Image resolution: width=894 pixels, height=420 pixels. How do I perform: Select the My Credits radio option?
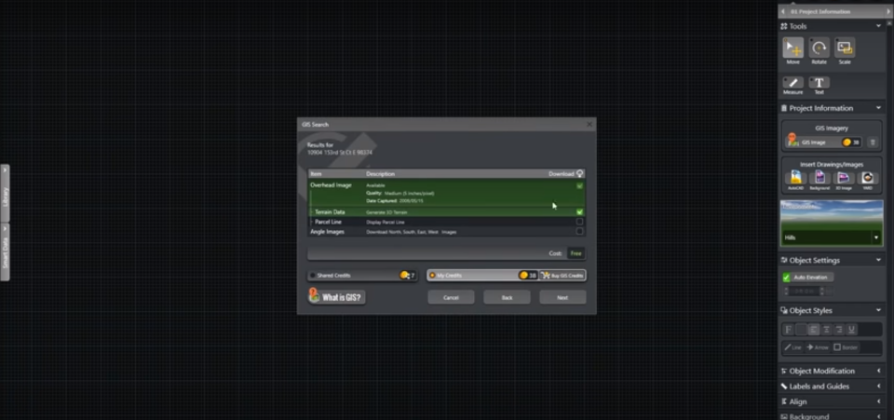point(432,276)
